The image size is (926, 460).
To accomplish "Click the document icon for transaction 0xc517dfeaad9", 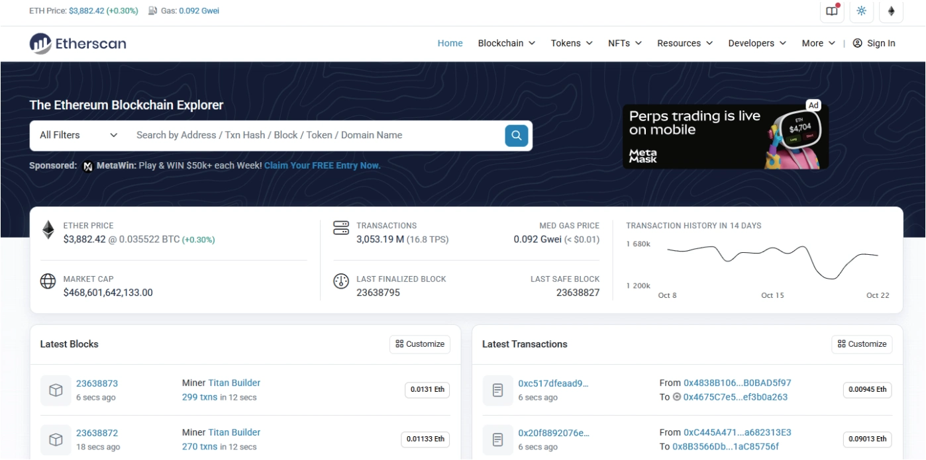I will point(497,391).
